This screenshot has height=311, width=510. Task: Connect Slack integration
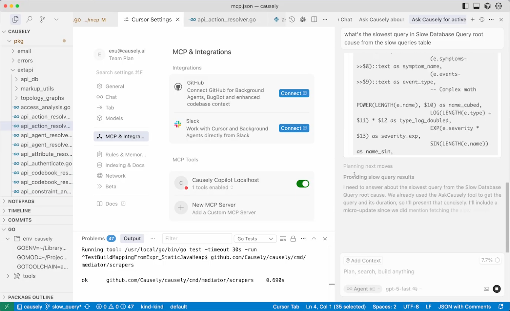[294, 128]
